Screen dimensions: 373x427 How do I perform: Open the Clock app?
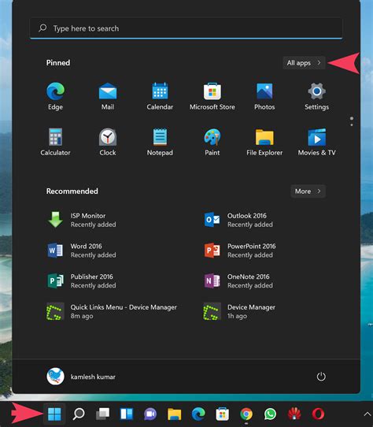point(108,142)
